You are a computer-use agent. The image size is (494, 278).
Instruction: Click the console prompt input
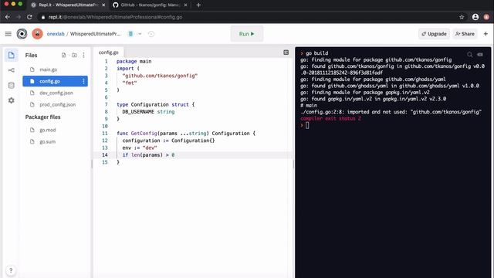307,125
